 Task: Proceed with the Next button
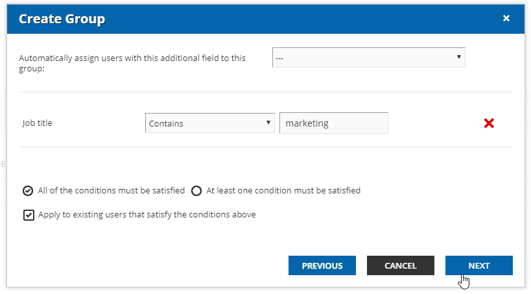click(x=479, y=265)
